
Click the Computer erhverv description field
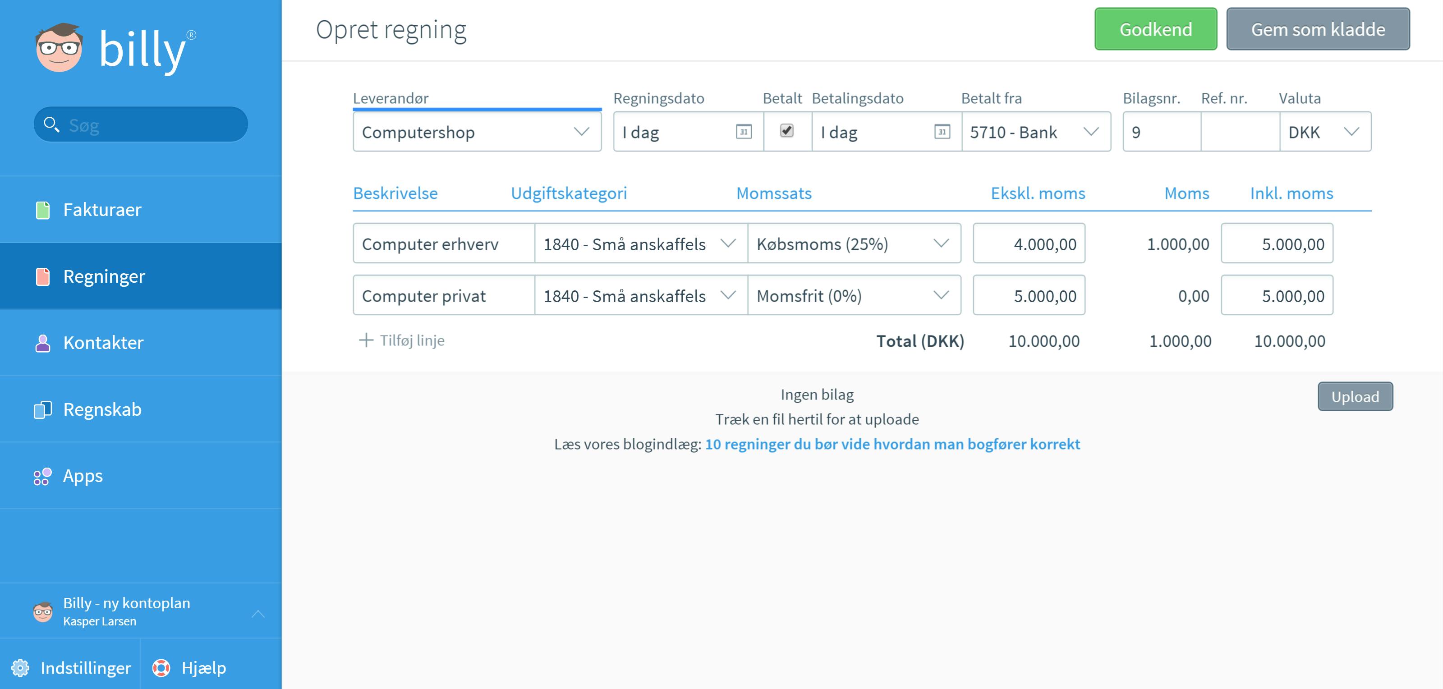[444, 243]
